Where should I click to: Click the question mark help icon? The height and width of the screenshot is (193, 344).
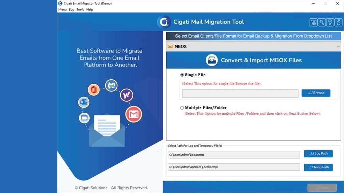330,22
